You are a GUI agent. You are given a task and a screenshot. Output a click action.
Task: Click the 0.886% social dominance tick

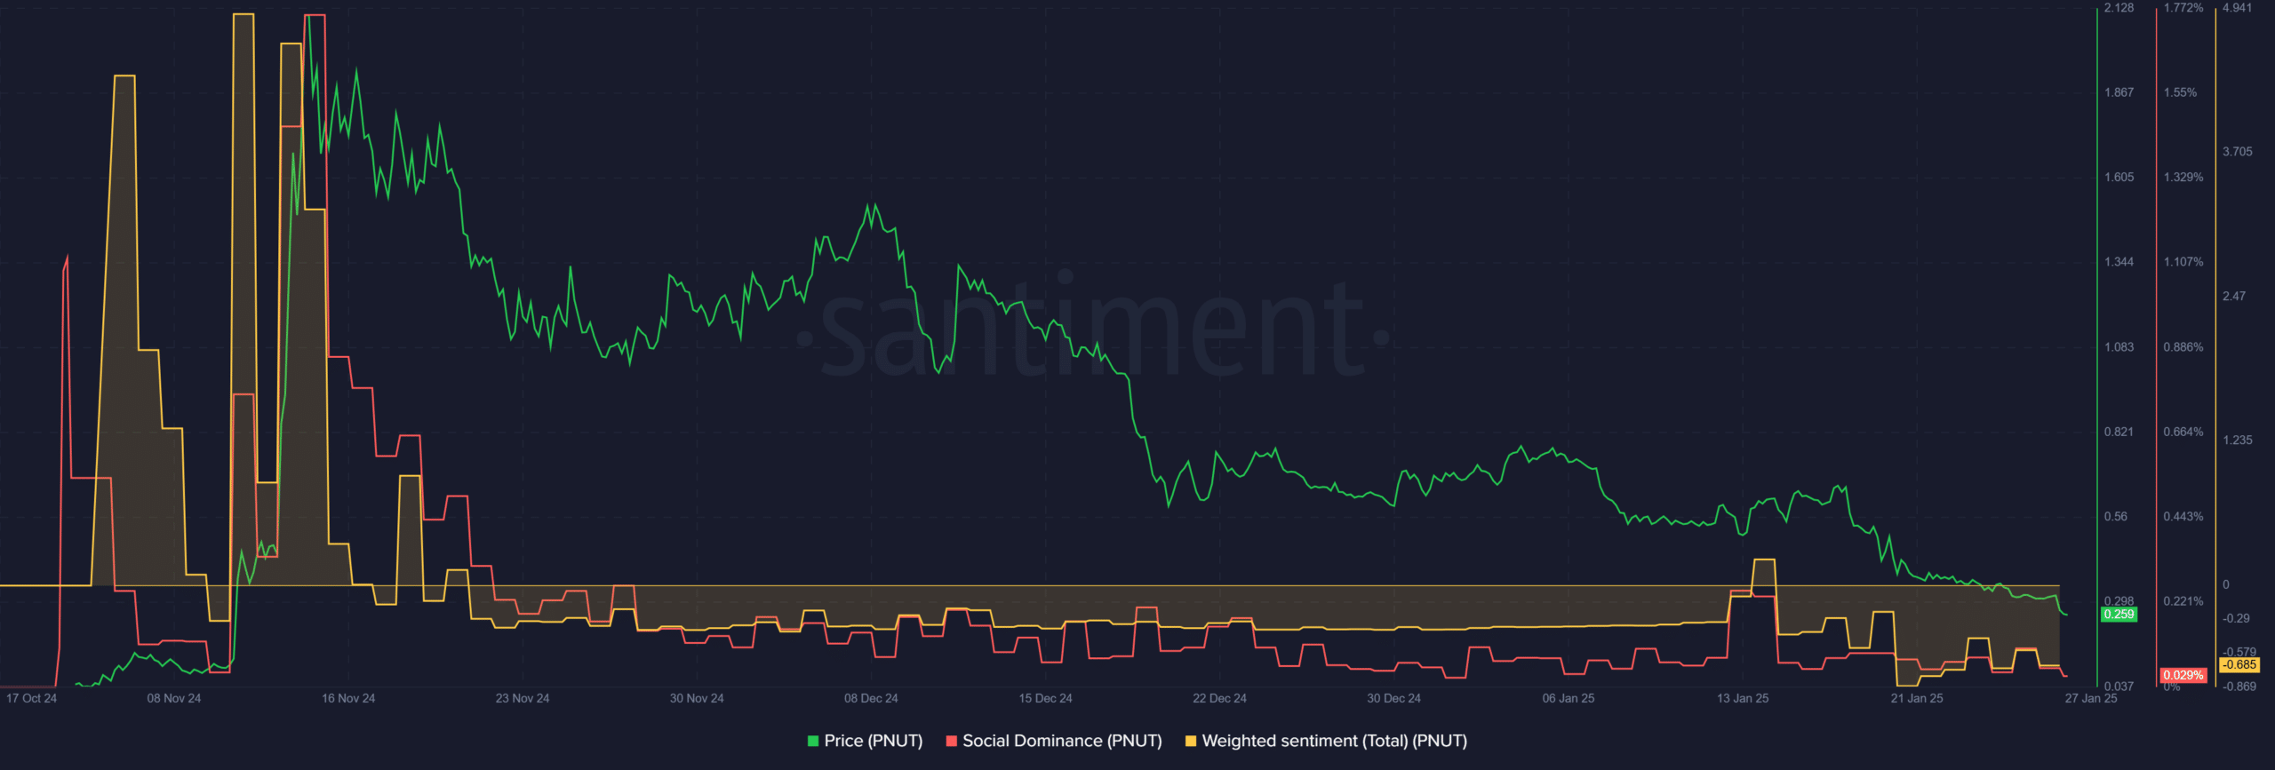coord(2183,347)
